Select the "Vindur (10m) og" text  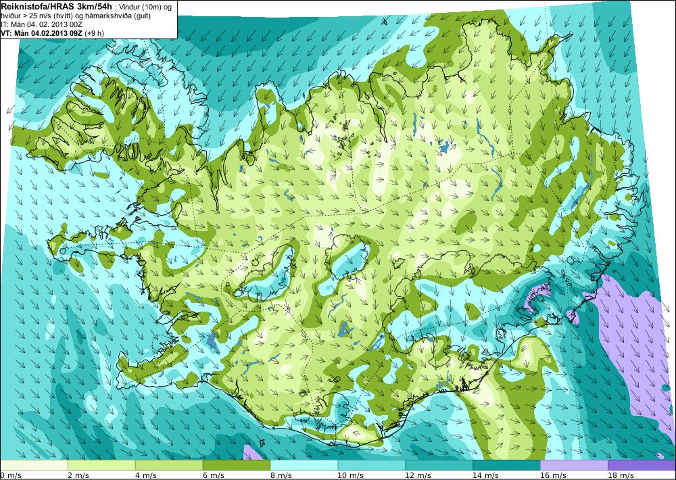tap(145, 7)
